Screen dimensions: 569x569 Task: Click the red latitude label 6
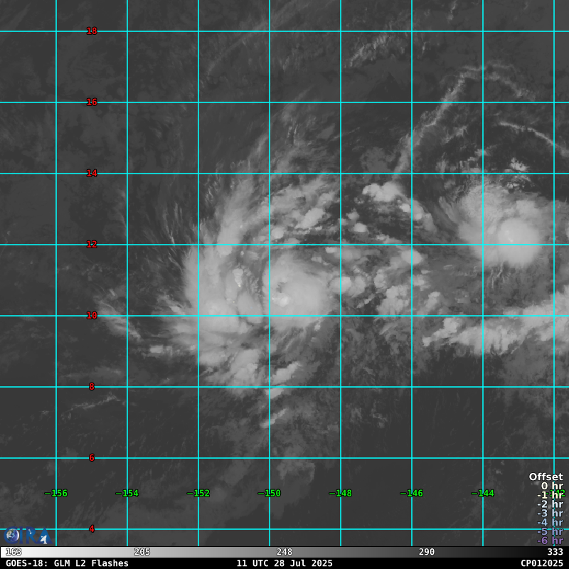tap(92, 458)
